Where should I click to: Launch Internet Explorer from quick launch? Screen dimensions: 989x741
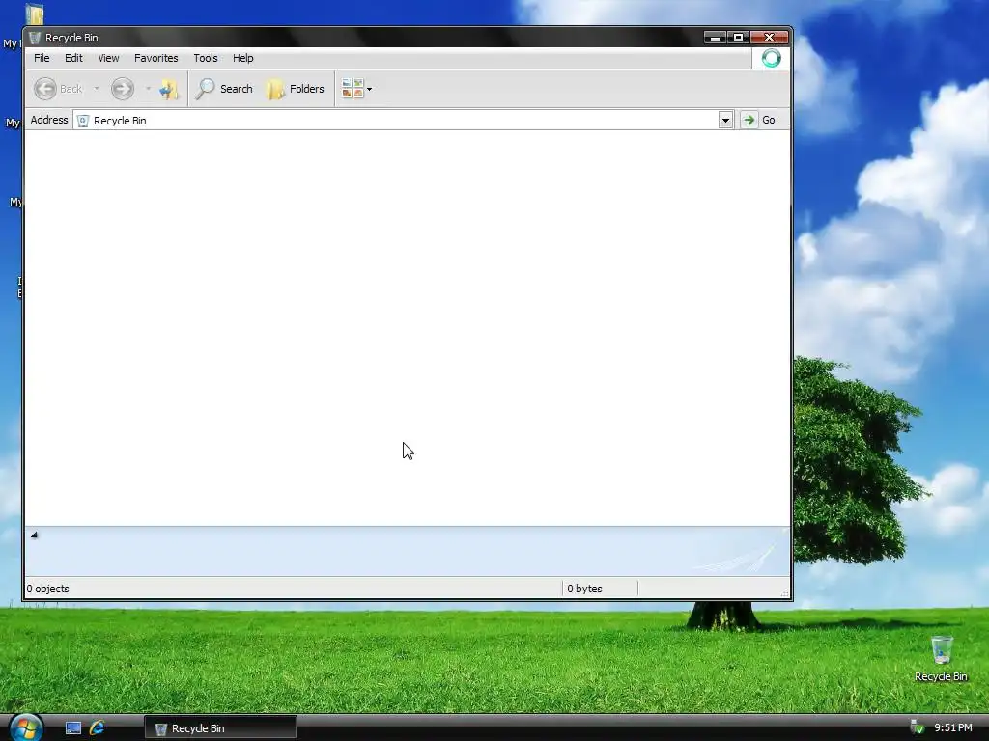(x=97, y=728)
